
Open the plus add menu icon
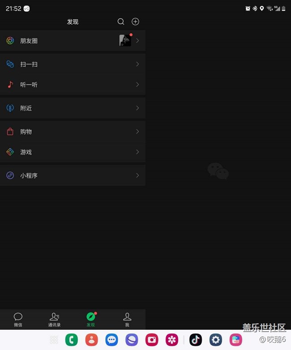point(135,22)
